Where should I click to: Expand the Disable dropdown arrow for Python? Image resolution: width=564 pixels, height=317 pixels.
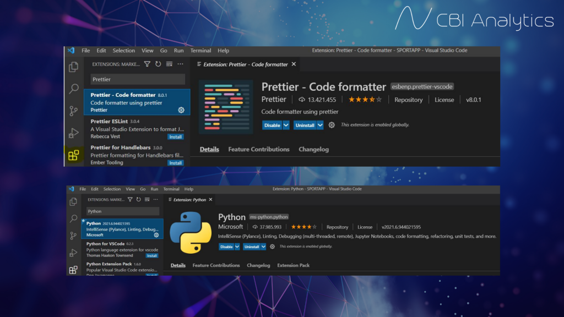(237, 247)
